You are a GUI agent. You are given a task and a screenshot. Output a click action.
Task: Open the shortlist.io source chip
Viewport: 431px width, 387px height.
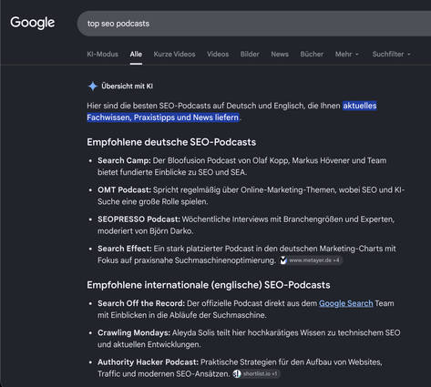(x=257, y=373)
